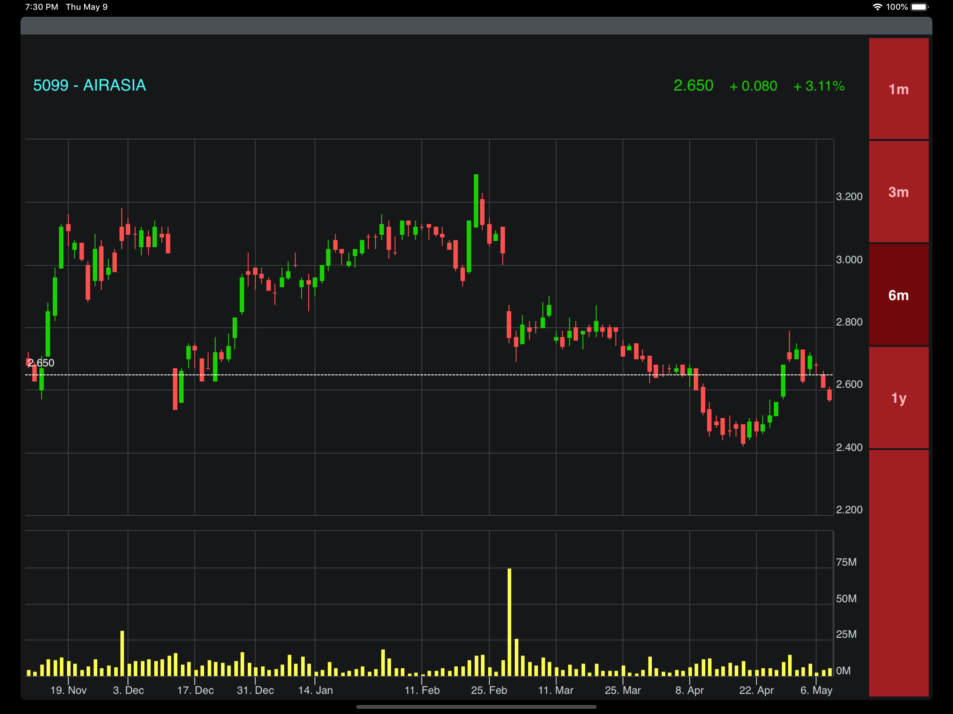Switch chart to 1y range
Screen dimensions: 953x714
pos(898,398)
